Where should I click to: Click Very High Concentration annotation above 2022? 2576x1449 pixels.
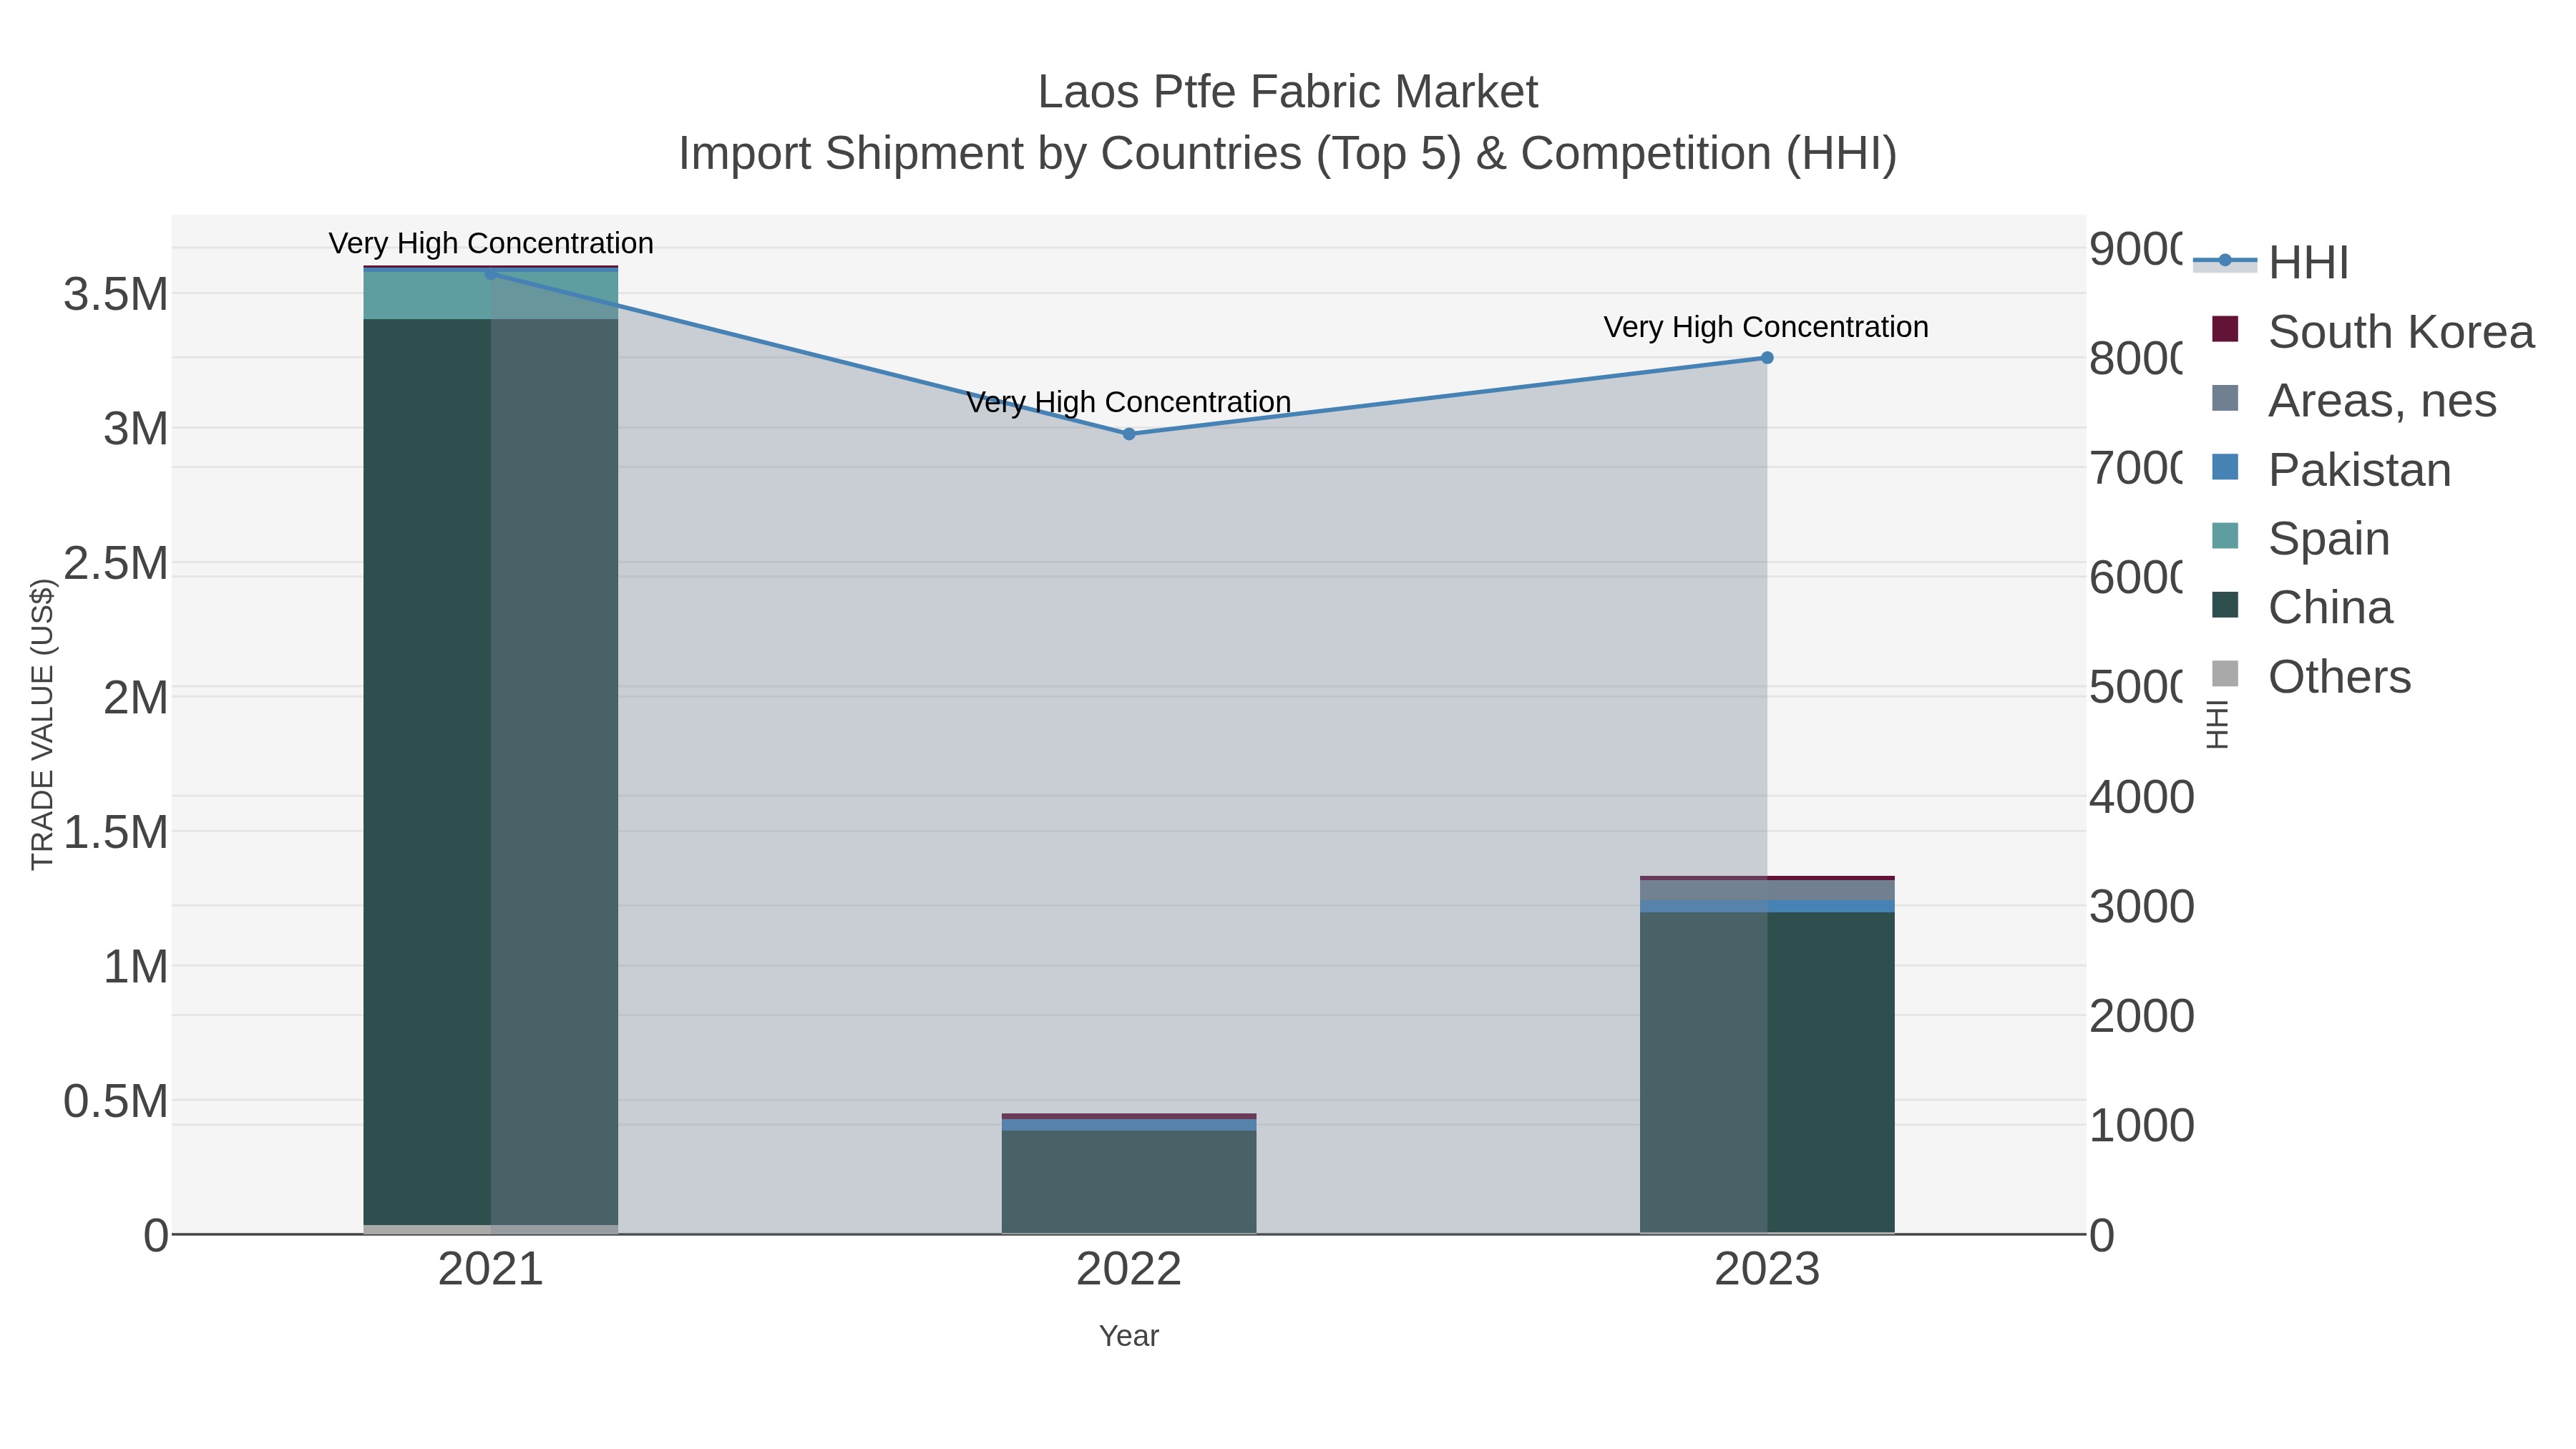click(x=1129, y=402)
